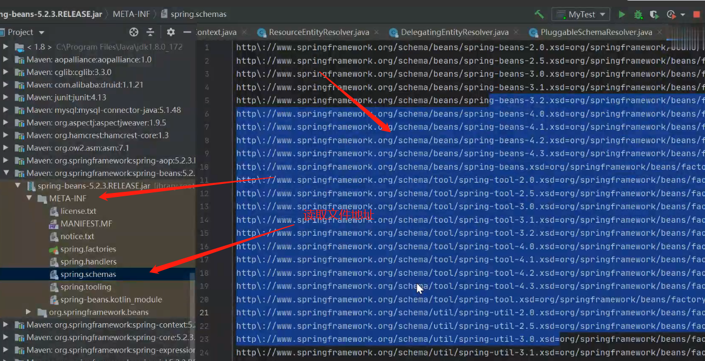Screen dimensions: 705x361
Task: Switch to DelegatingEntityResolver.java tab
Action: 454,32
